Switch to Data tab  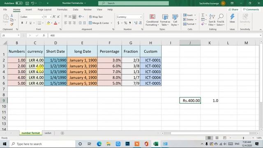(x=76, y=9)
